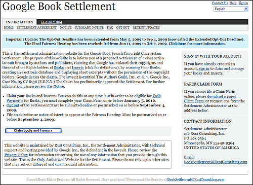Image resolution: width=253 pixels, height=185 pixels.
Task: Select the 'PO Box 9364' address line
Action: click(195, 138)
